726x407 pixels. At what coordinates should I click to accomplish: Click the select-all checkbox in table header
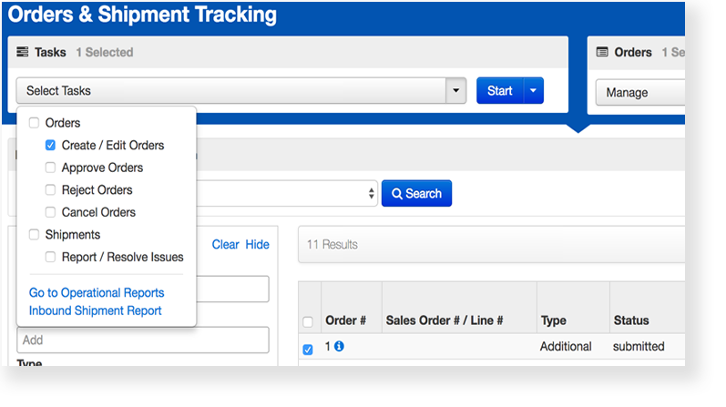click(x=308, y=321)
